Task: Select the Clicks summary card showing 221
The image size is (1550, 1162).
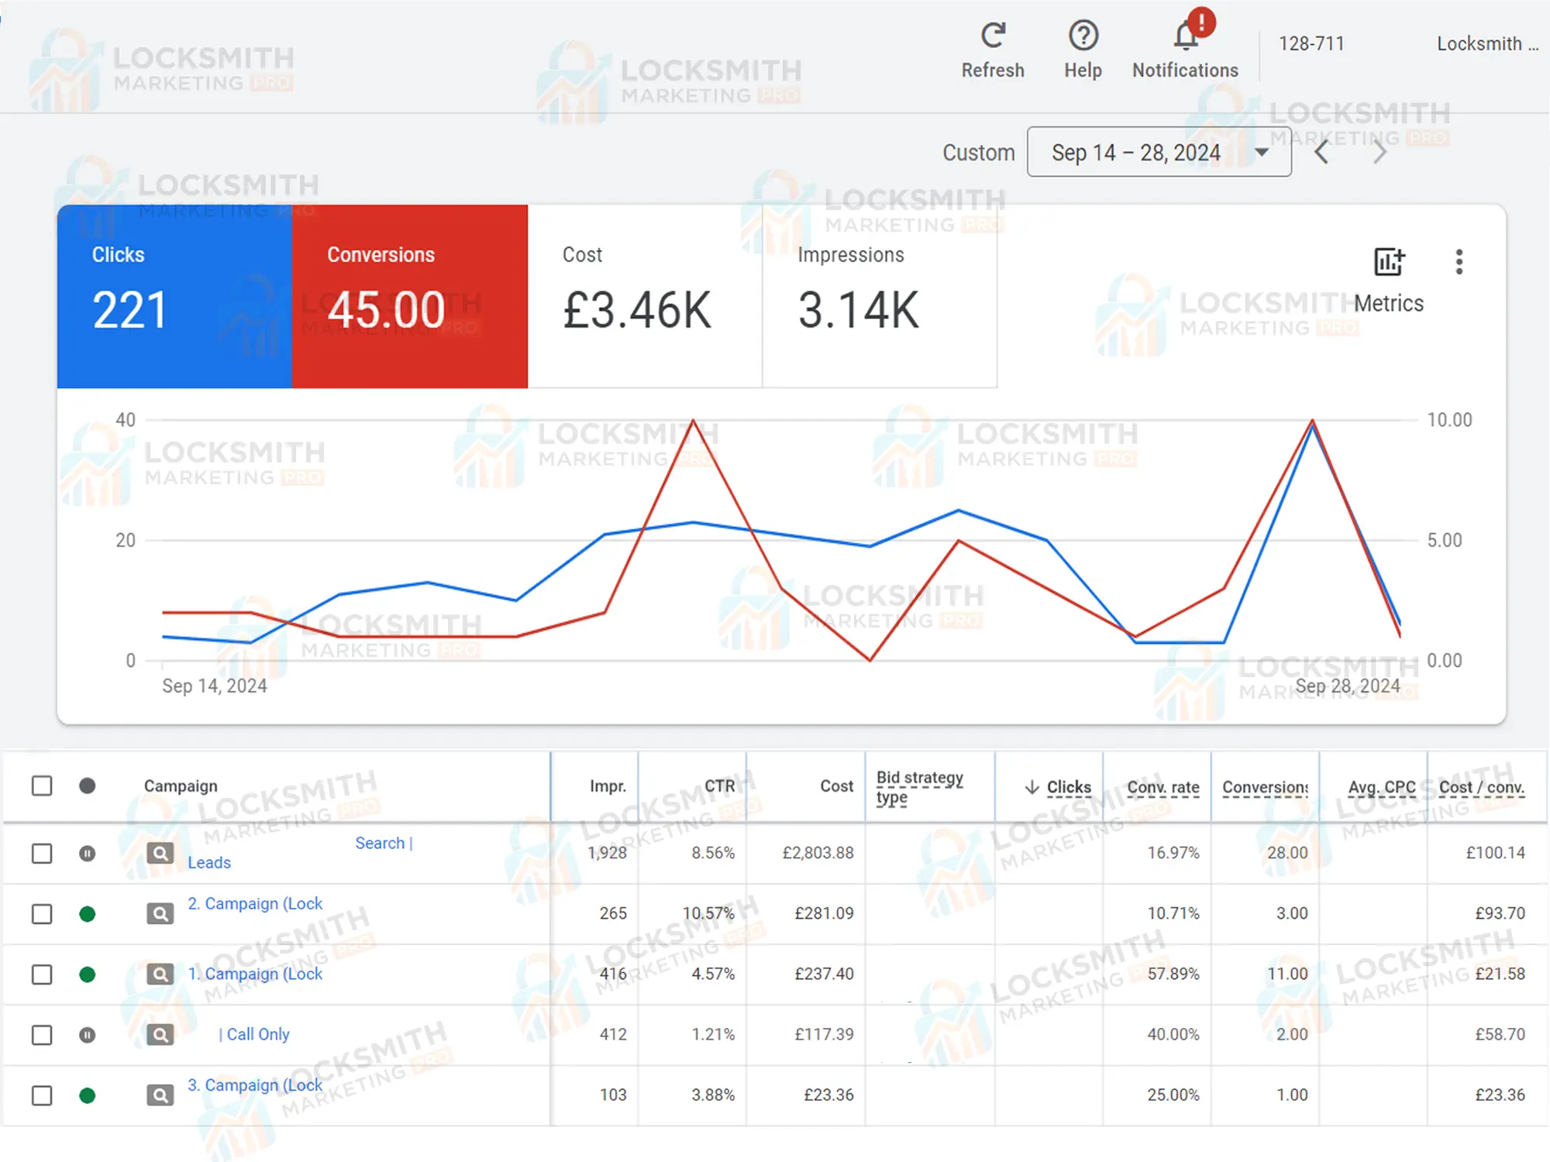Action: pyautogui.click(x=174, y=297)
